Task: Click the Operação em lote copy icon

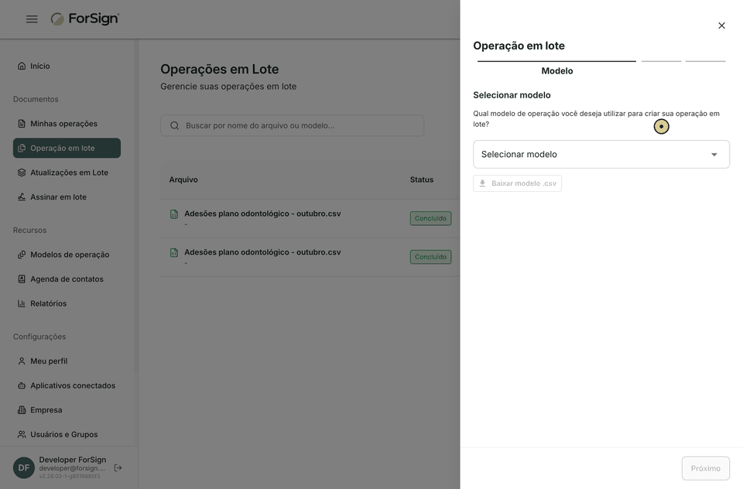Action: (x=22, y=149)
